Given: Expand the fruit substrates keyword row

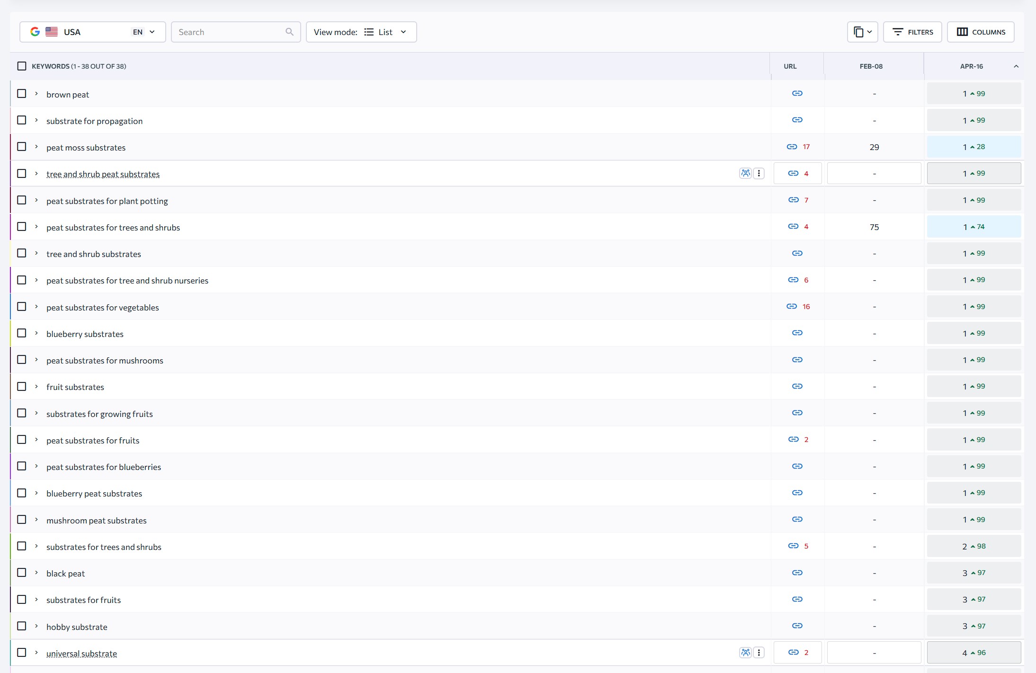Looking at the screenshot, I should (x=36, y=386).
